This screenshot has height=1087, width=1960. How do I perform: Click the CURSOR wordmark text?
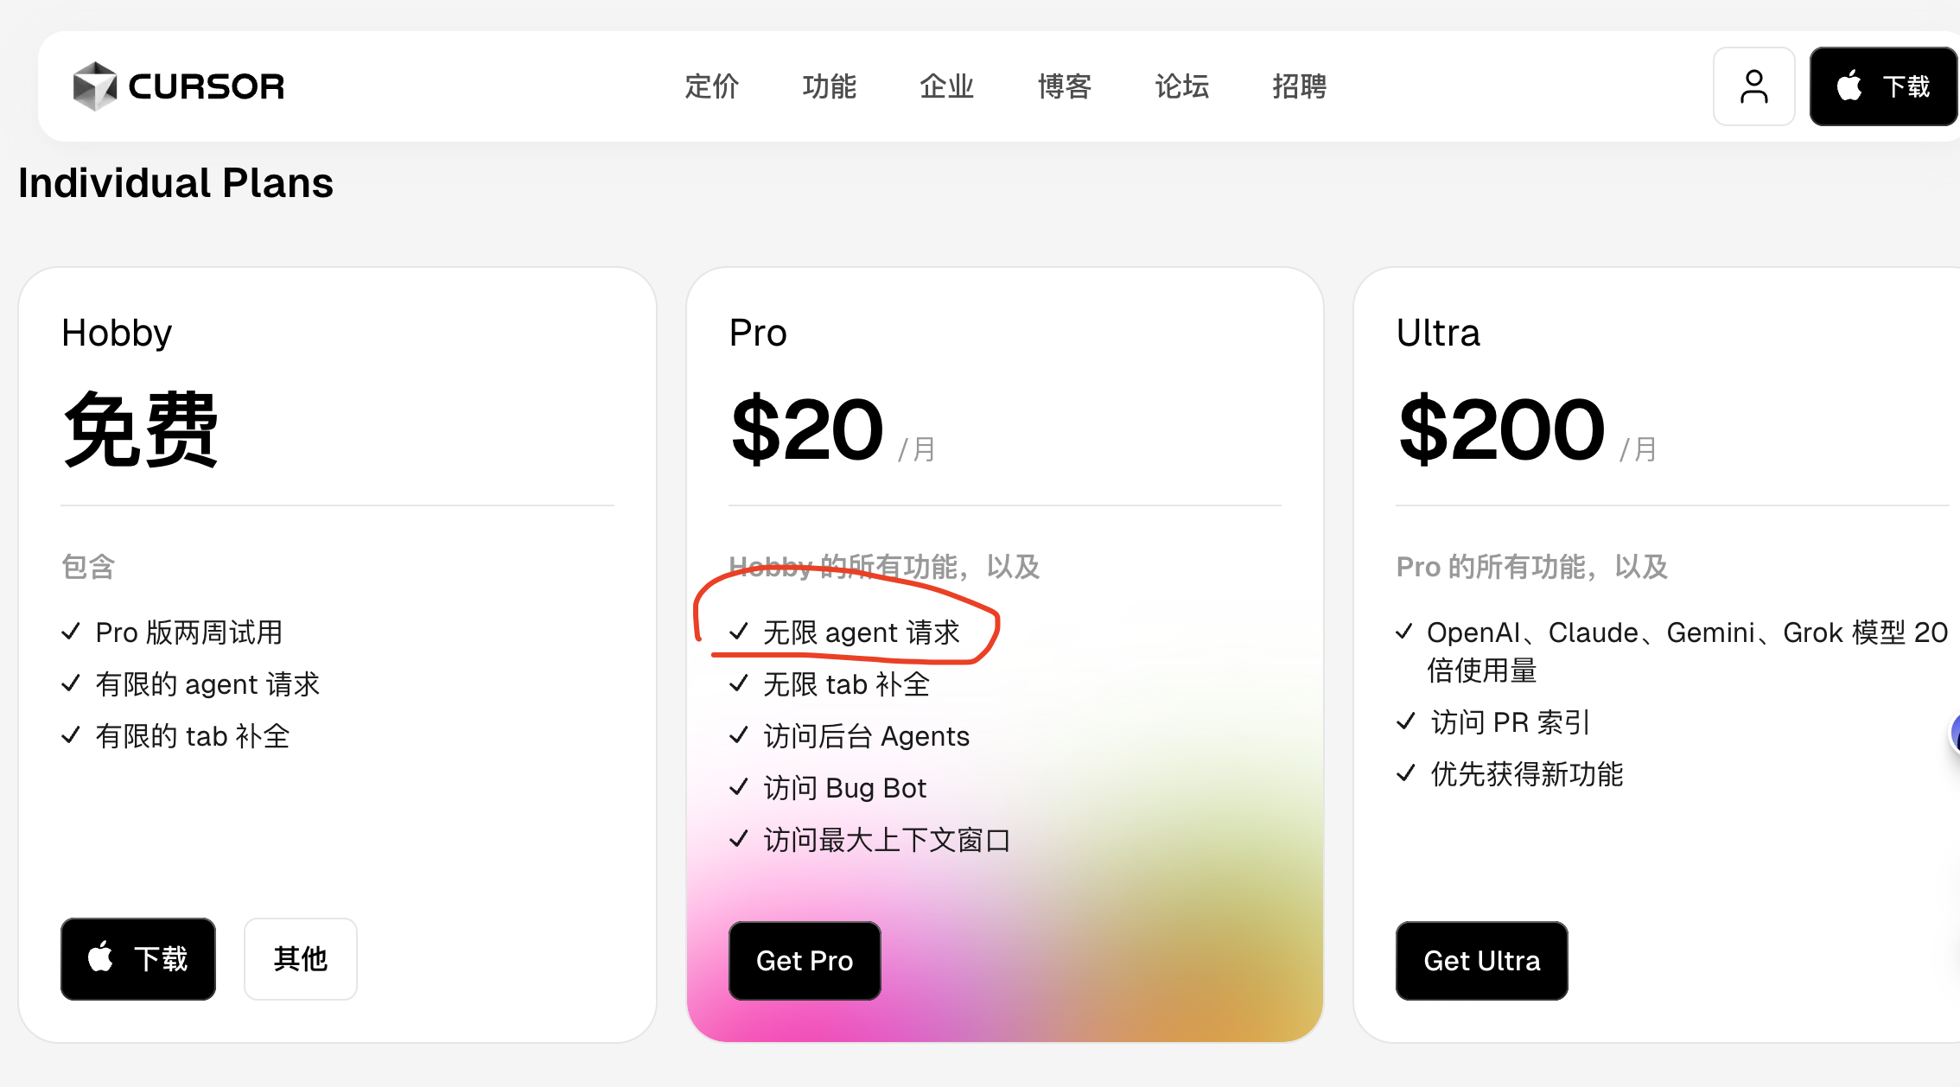coord(207,86)
